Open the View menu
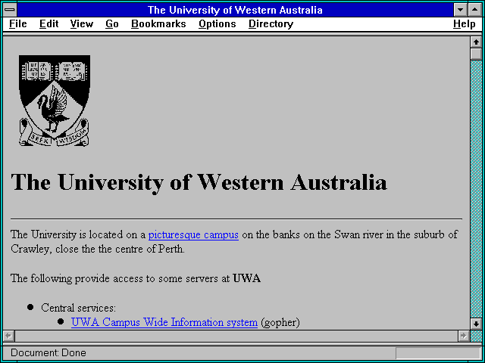The width and height of the screenshot is (485, 363). (81, 23)
